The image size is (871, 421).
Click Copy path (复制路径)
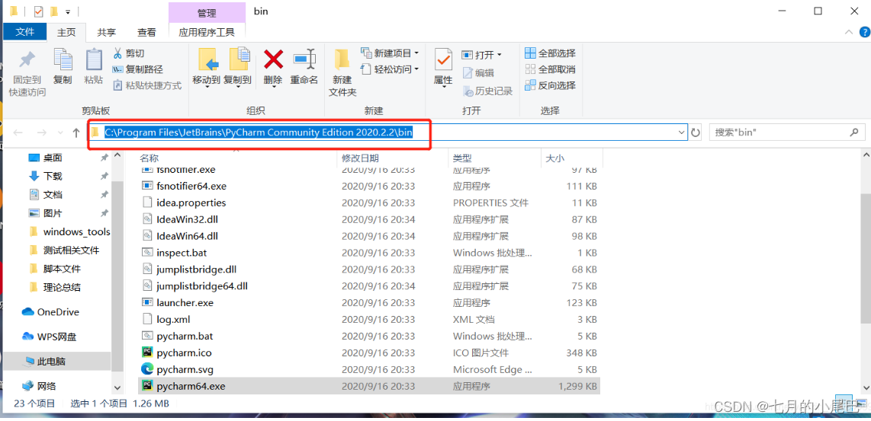pyautogui.click(x=138, y=69)
